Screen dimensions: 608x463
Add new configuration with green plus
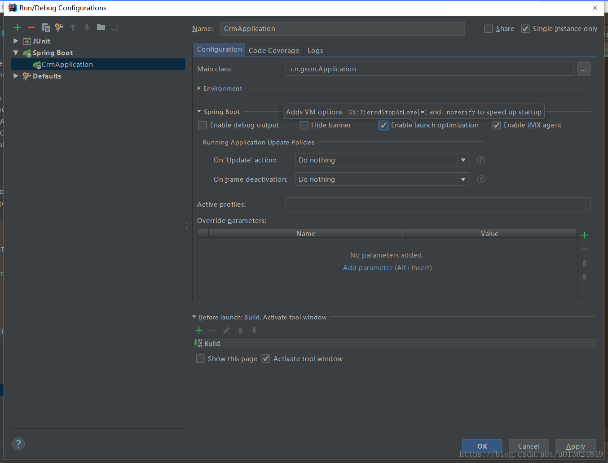18,27
